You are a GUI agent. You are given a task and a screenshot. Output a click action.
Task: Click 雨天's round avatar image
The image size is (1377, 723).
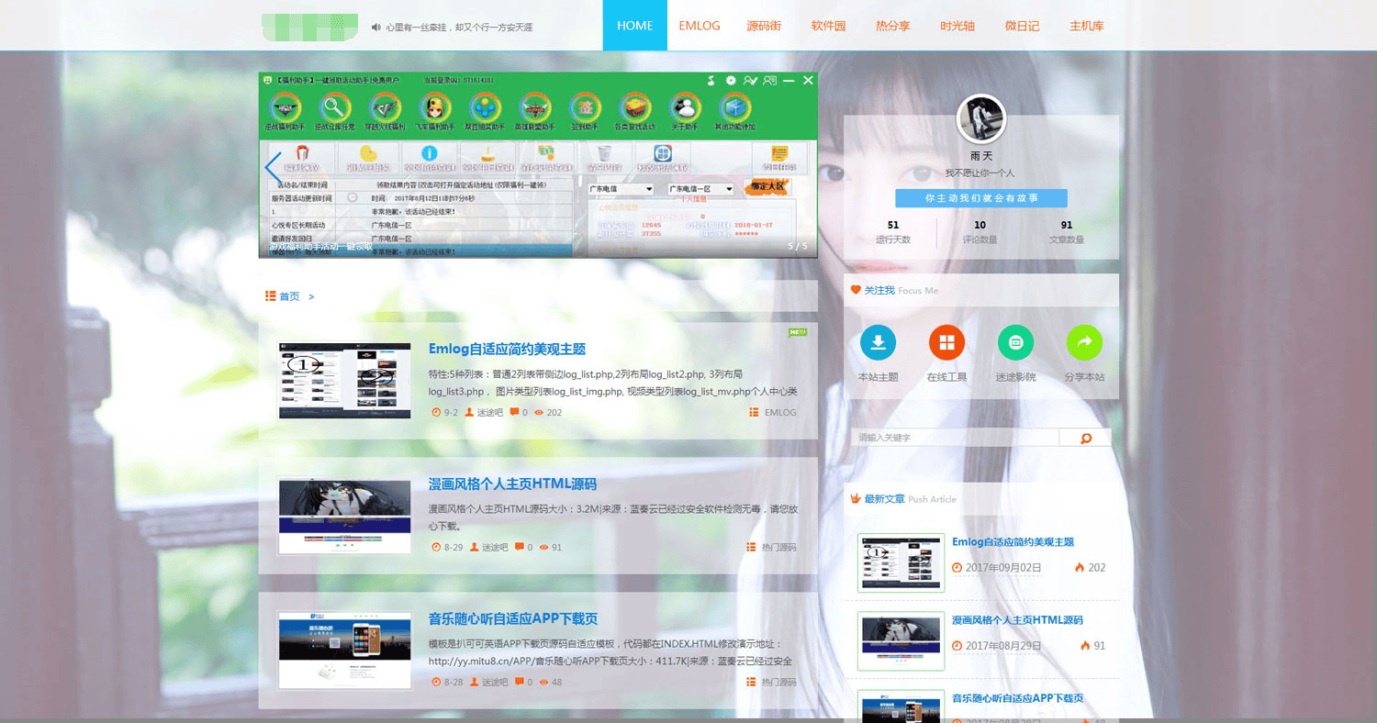(980, 117)
